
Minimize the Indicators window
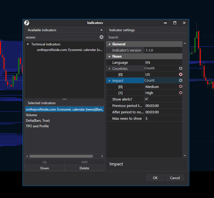165,23
